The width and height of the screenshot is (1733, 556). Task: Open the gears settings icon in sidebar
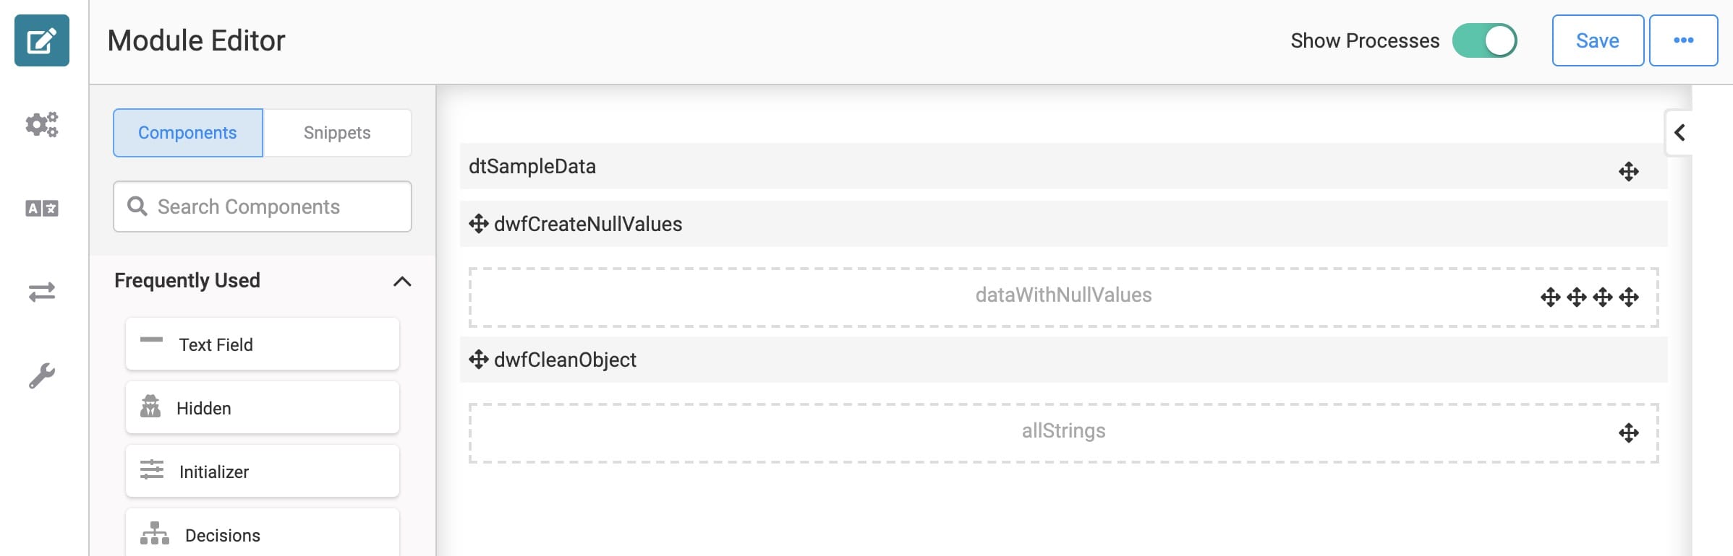coord(42,124)
